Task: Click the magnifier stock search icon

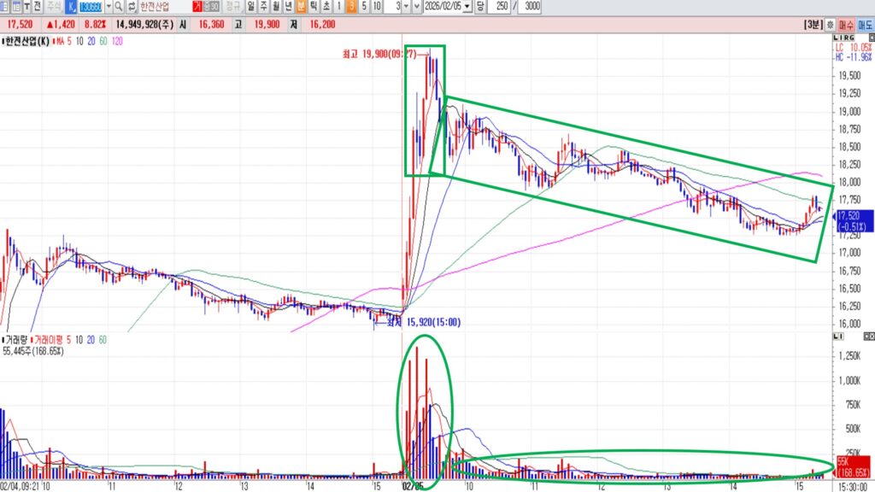Action: (120, 6)
